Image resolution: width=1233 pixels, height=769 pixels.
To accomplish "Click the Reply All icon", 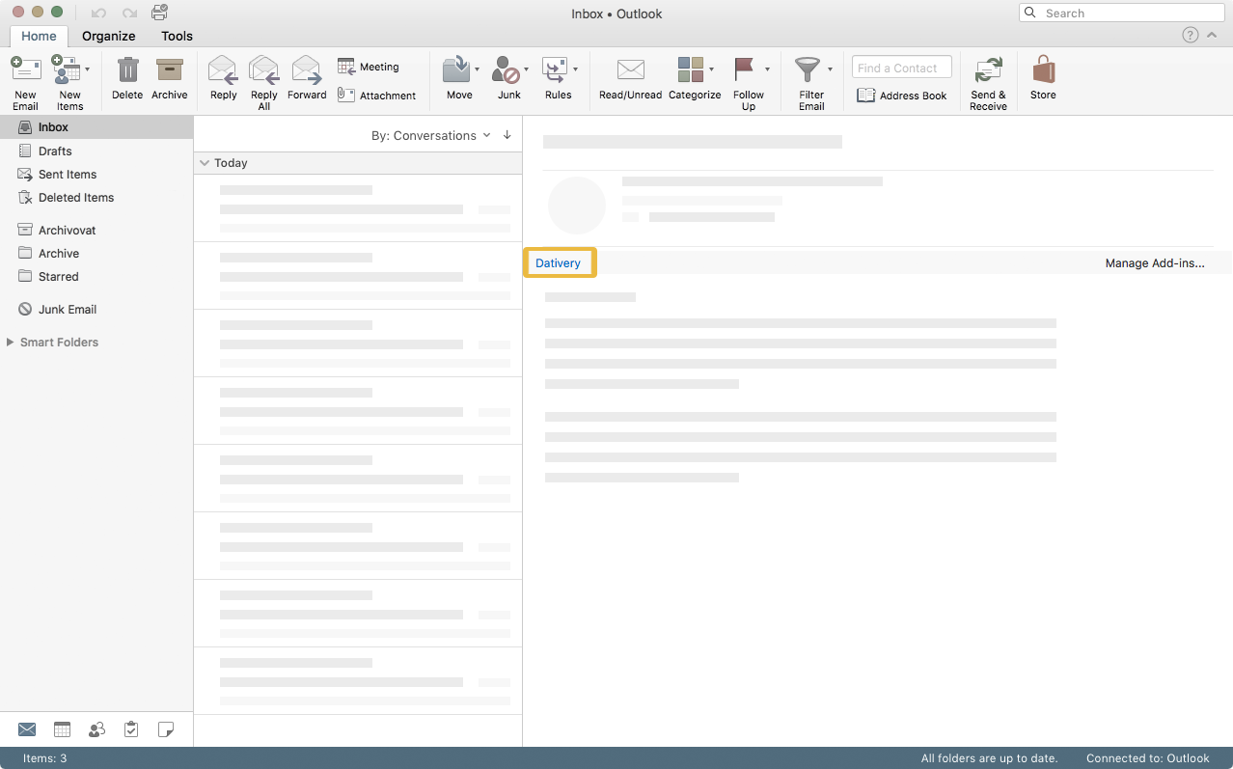I will point(264,70).
